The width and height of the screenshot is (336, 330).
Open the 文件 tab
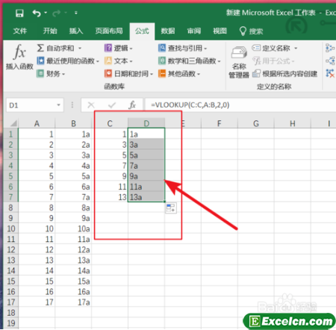(20, 31)
